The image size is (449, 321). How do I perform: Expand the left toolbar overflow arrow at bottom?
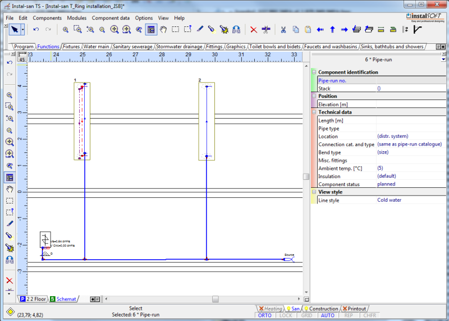coord(9,293)
